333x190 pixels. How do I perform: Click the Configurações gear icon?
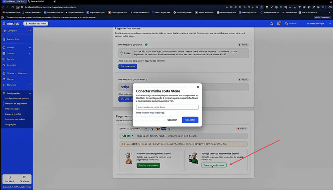[4, 93]
